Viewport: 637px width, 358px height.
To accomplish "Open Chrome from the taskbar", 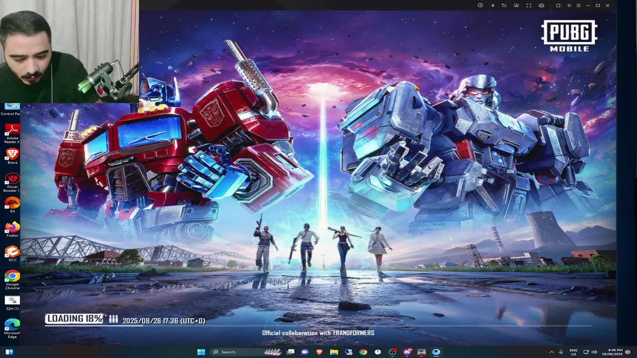I will pos(363,352).
